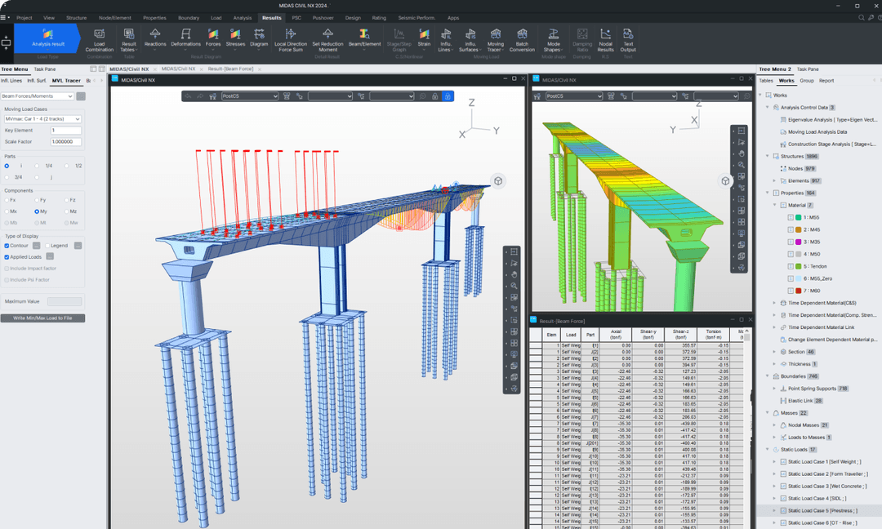Collapse the Boundaries tree node
Screen dimensions: 882x529
point(767,376)
